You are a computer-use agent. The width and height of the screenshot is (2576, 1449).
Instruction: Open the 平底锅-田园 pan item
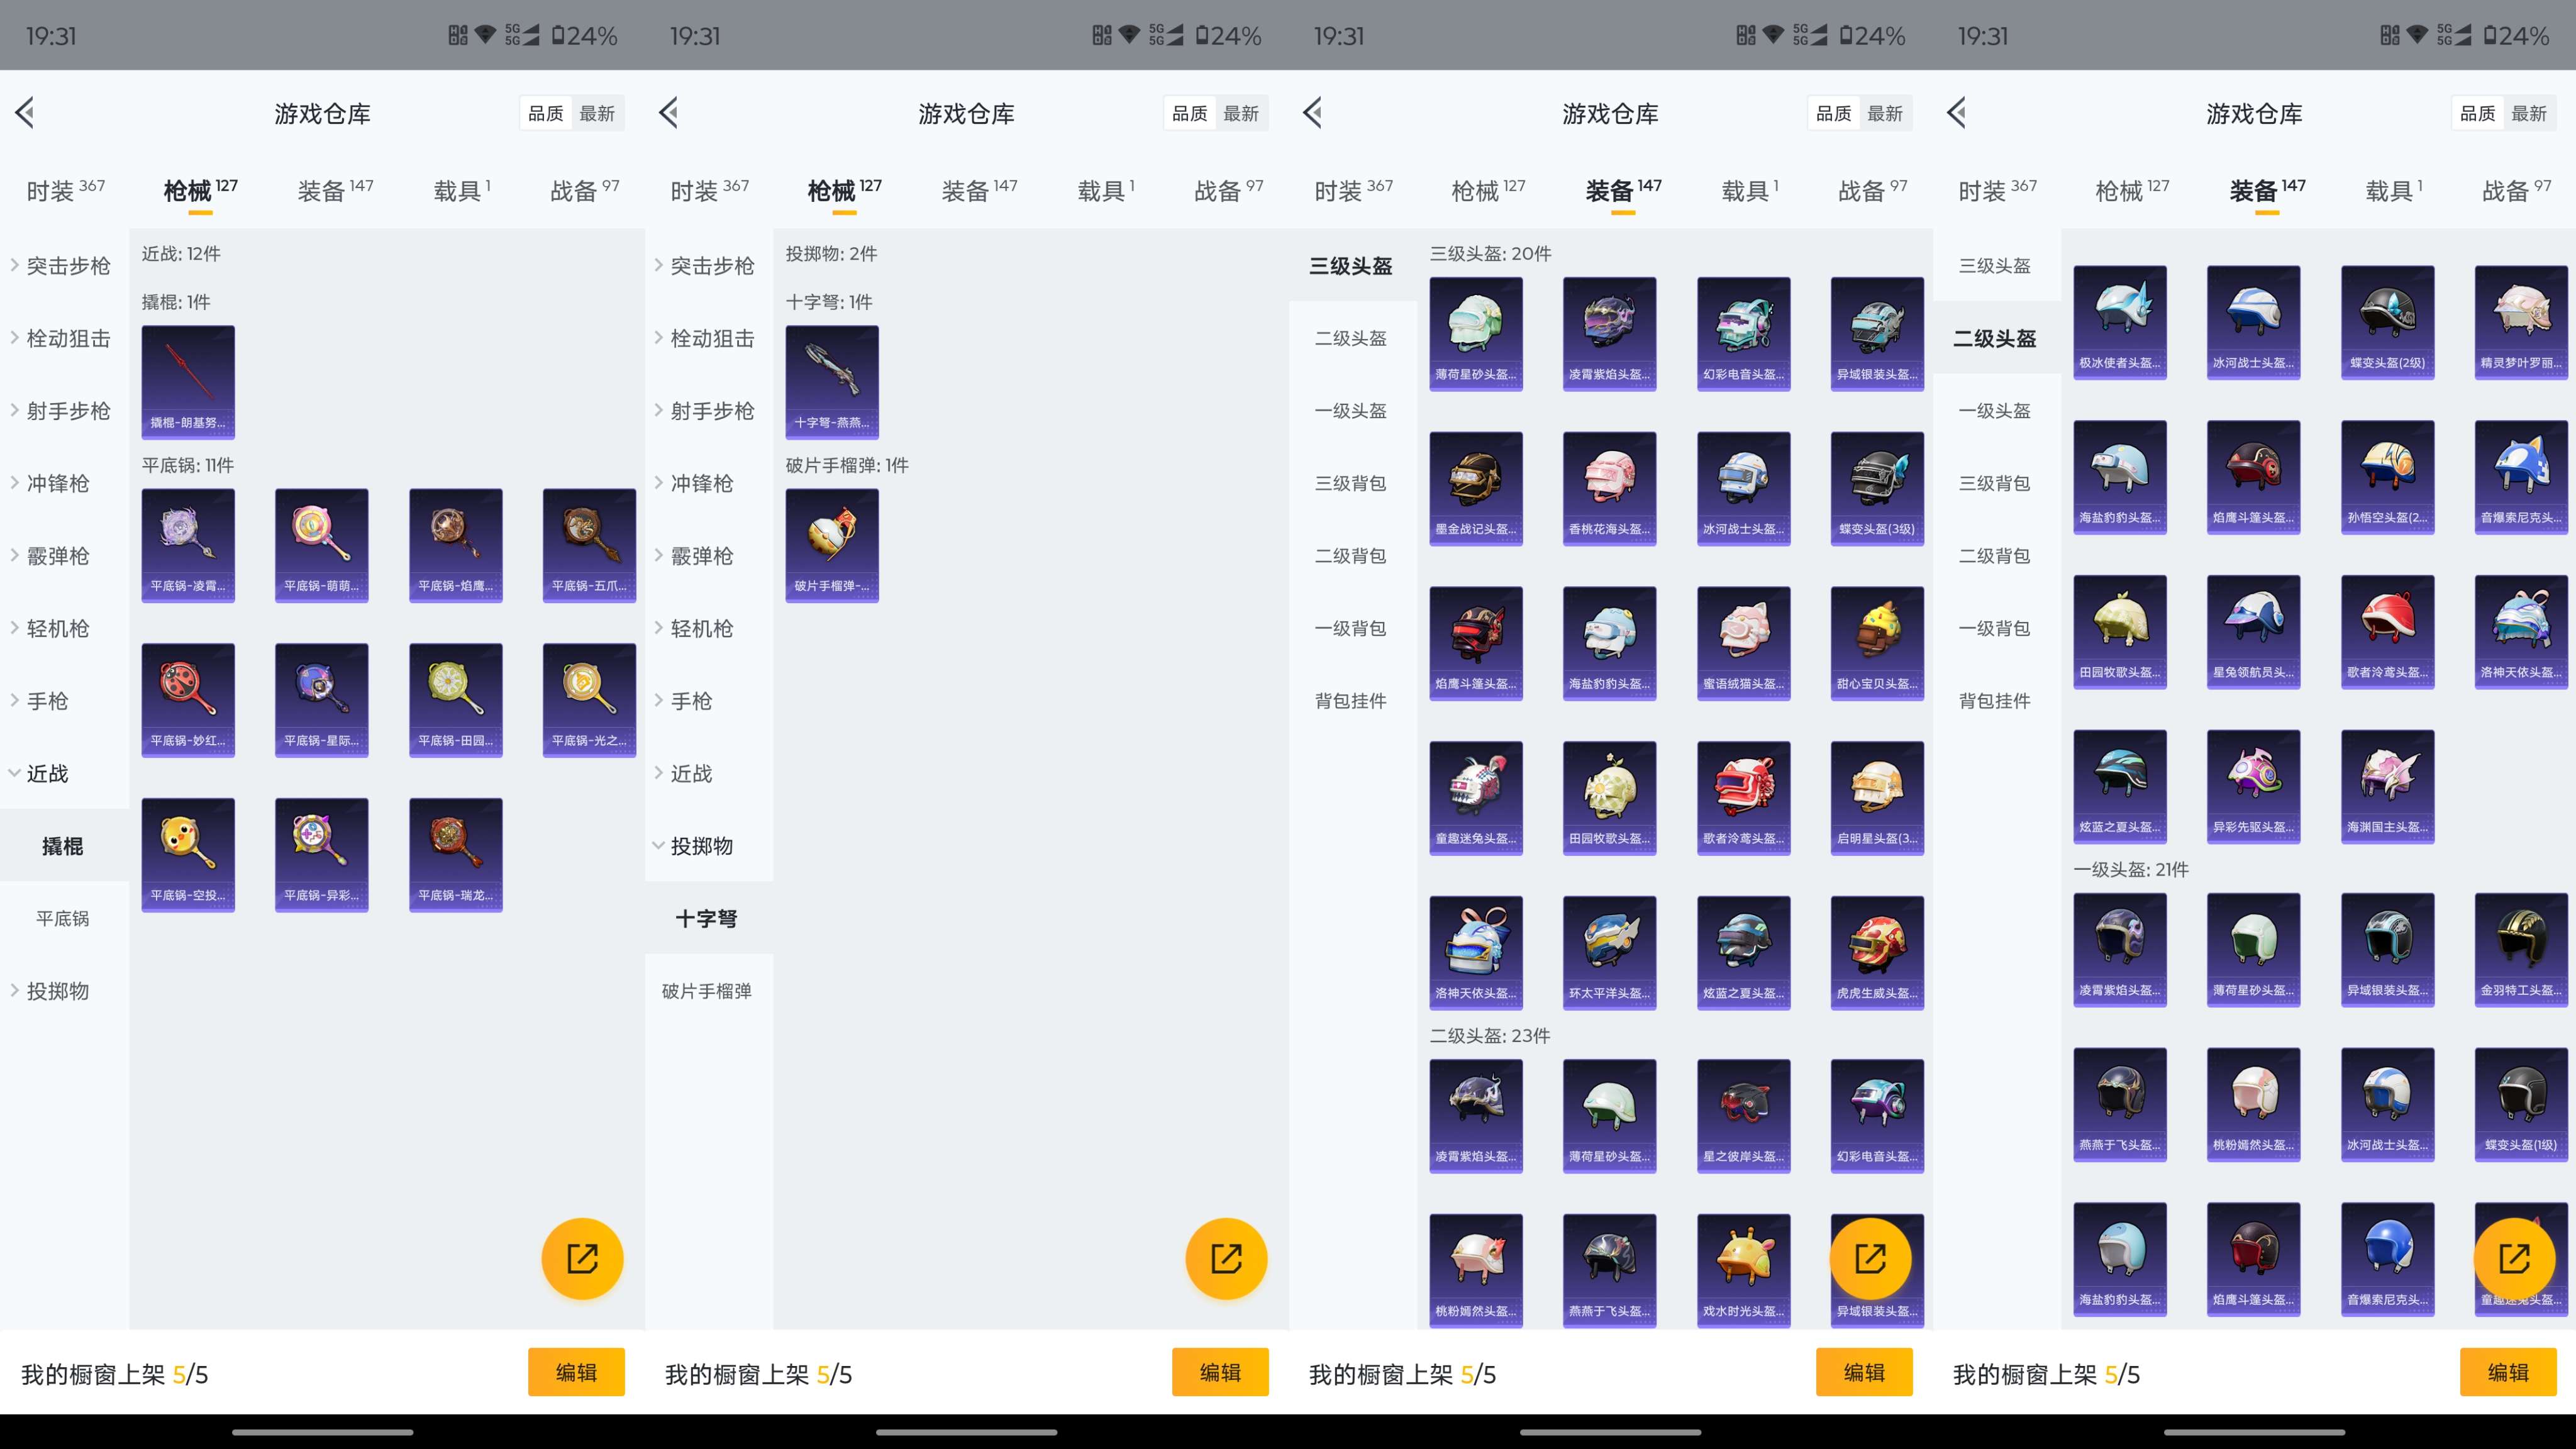tap(456, 700)
